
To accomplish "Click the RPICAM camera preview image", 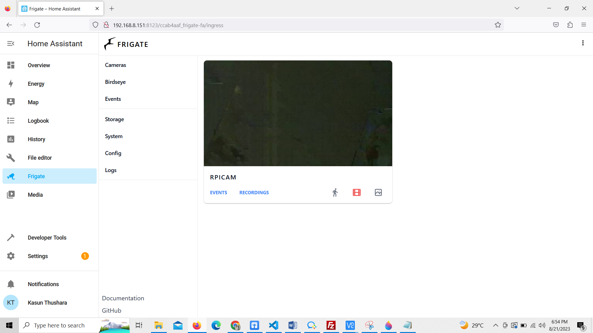I will [x=298, y=113].
